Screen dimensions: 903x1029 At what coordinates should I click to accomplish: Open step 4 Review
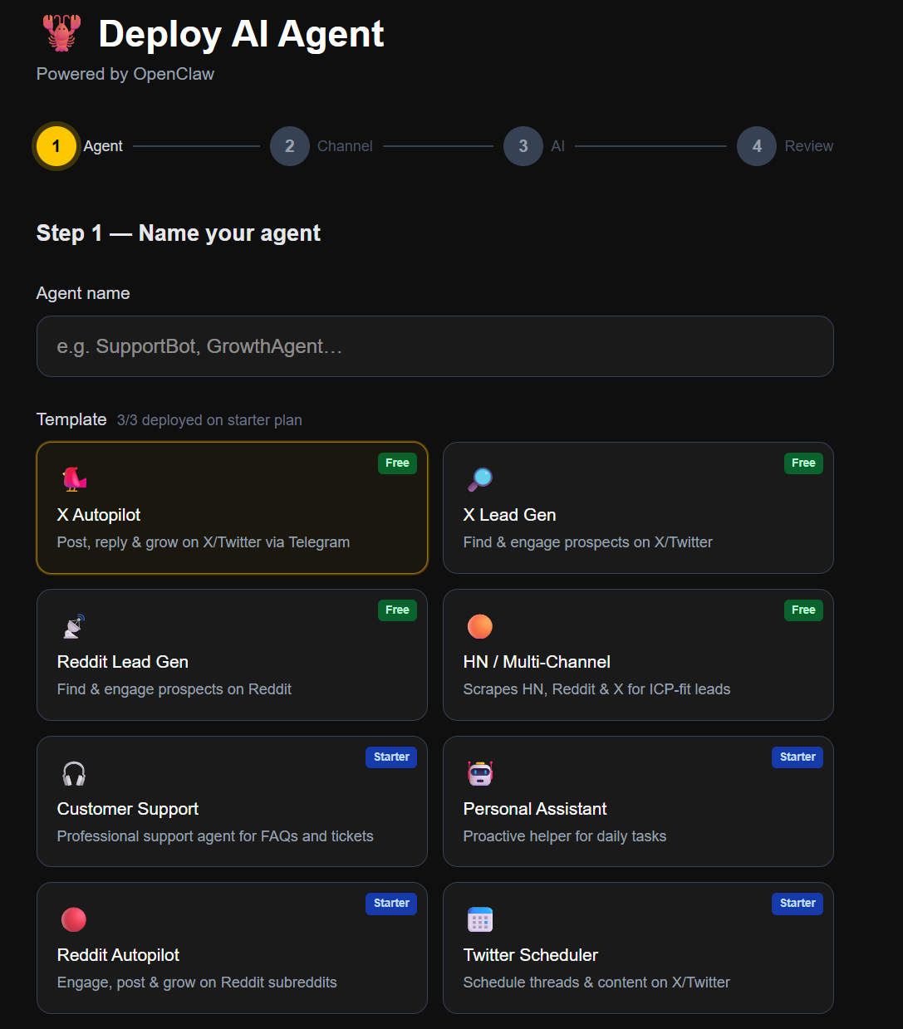(x=757, y=146)
